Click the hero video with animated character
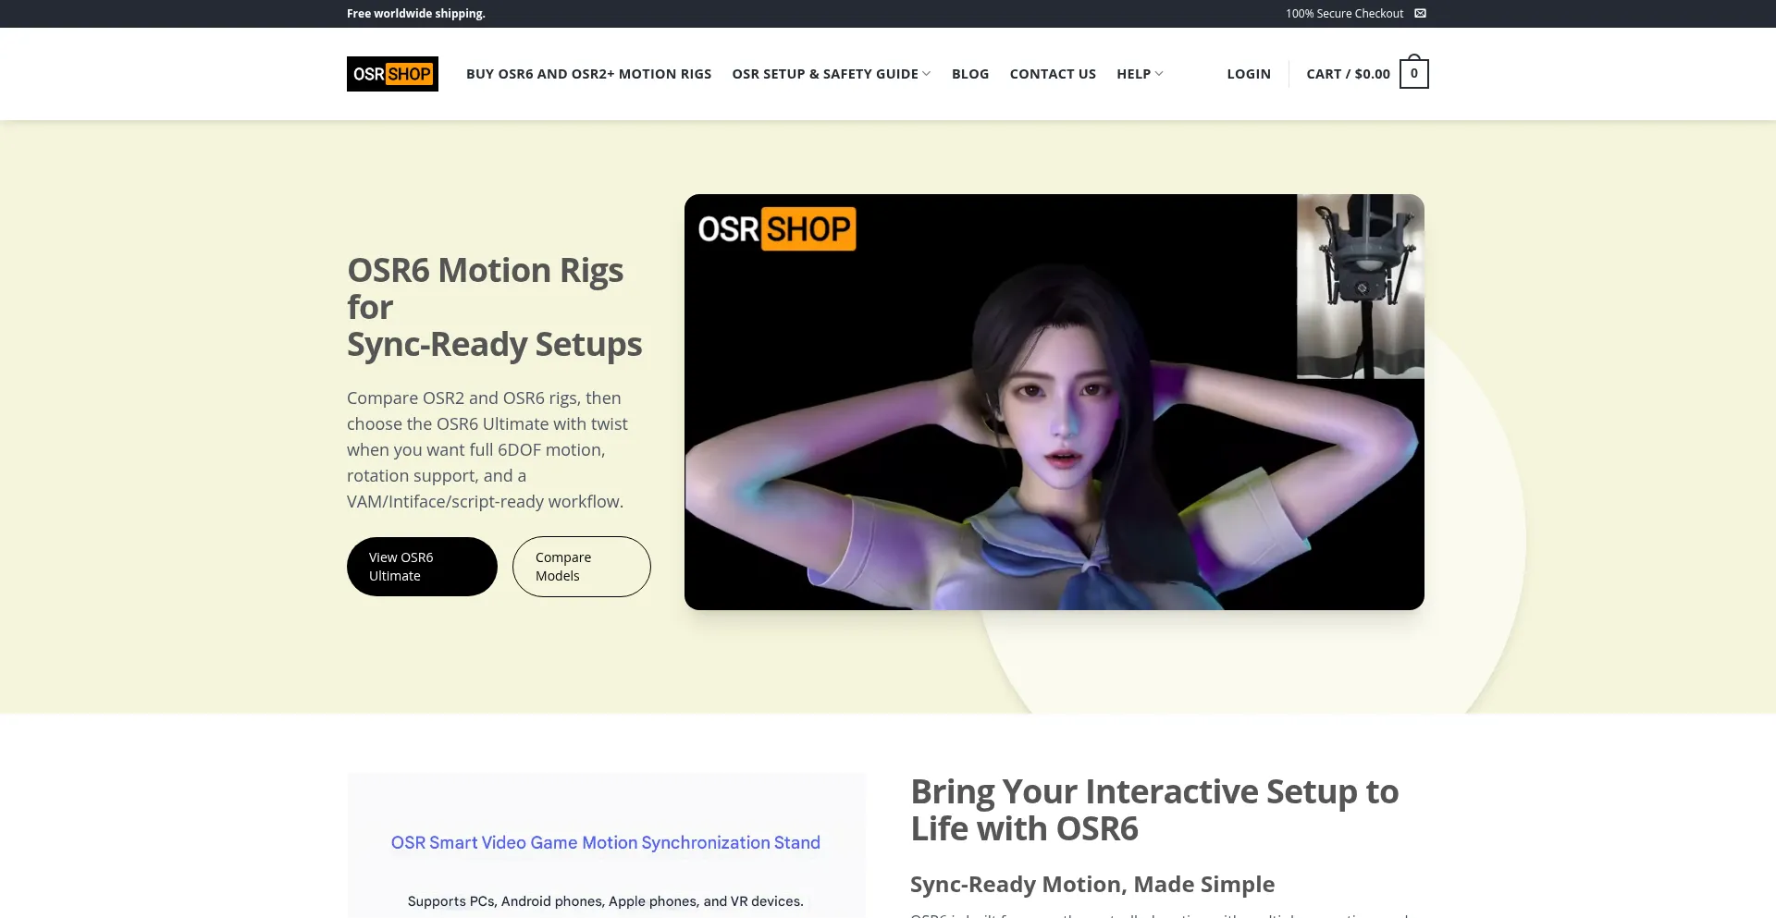 pos(1054,402)
